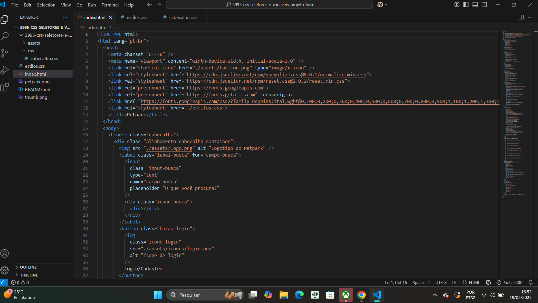Click the split editor right icon
The width and height of the screenshot is (538, 303).
click(x=521, y=17)
